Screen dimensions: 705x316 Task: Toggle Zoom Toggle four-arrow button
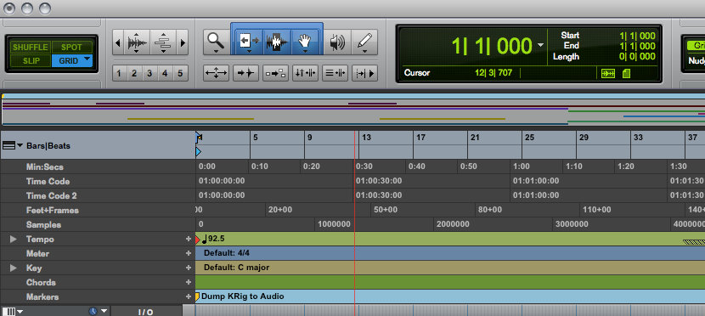[217, 73]
